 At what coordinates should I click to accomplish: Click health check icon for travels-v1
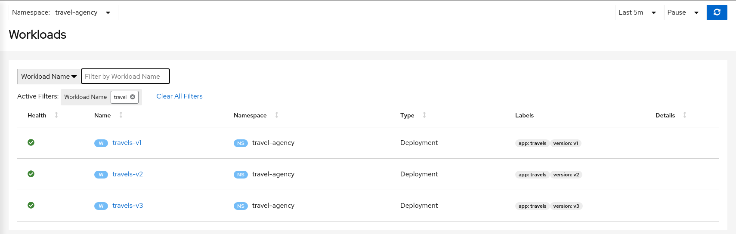pos(31,142)
